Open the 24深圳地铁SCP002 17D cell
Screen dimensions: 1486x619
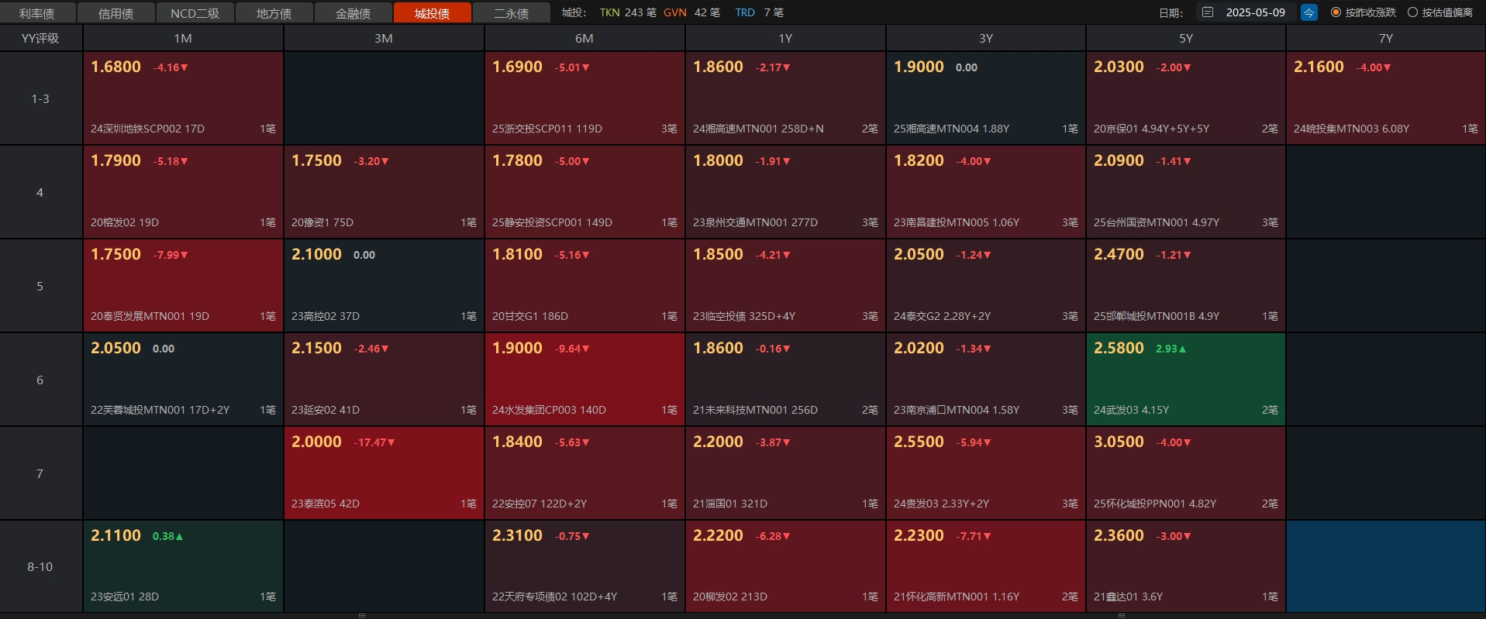coord(183,98)
